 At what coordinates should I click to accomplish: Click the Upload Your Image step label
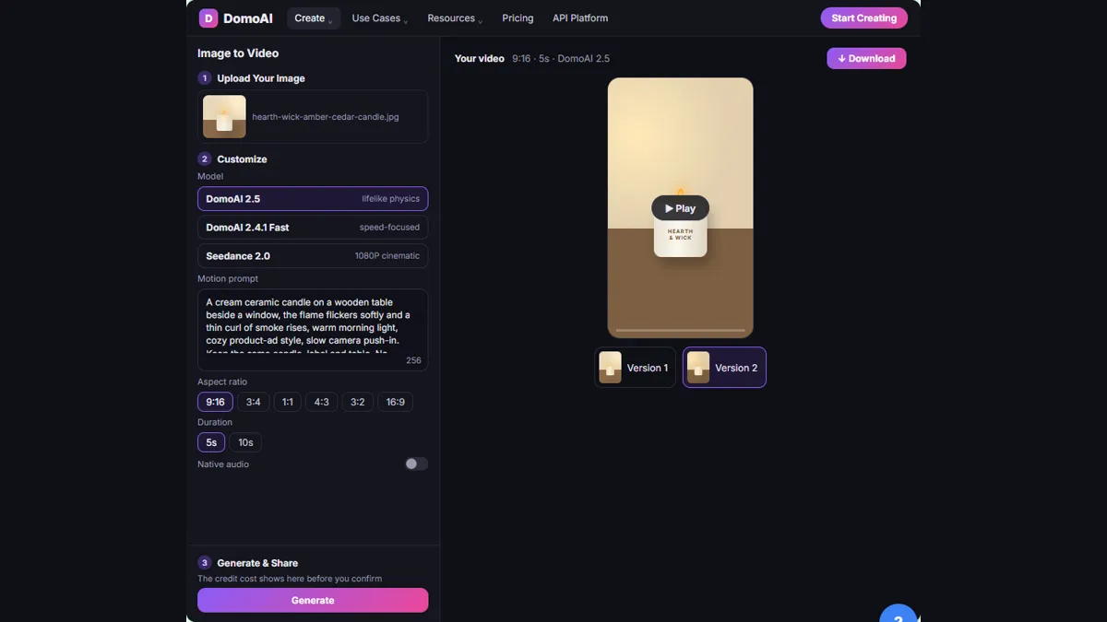261,78
